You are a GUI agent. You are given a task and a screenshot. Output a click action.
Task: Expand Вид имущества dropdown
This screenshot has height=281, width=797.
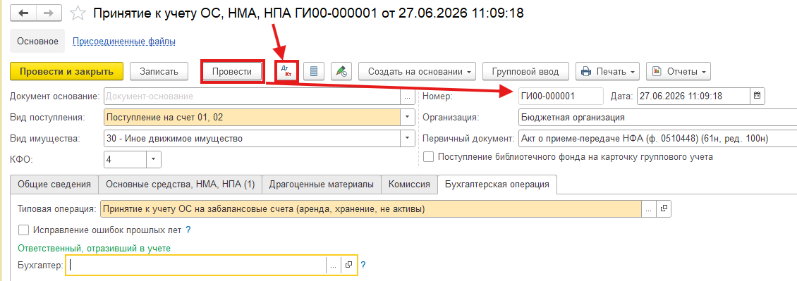407,138
